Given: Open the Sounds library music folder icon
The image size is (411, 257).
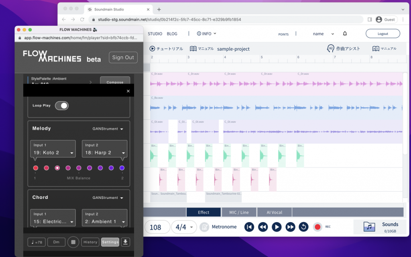Looking at the screenshot, I should (369, 227).
